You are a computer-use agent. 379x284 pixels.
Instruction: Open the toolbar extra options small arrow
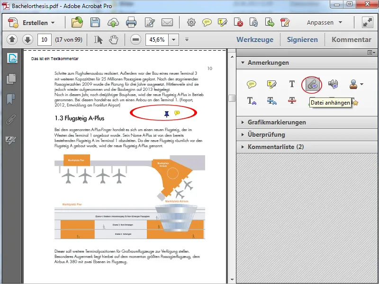(x=187, y=39)
